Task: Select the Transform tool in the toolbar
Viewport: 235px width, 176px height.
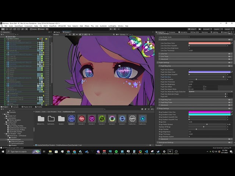Action: tap(22, 29)
